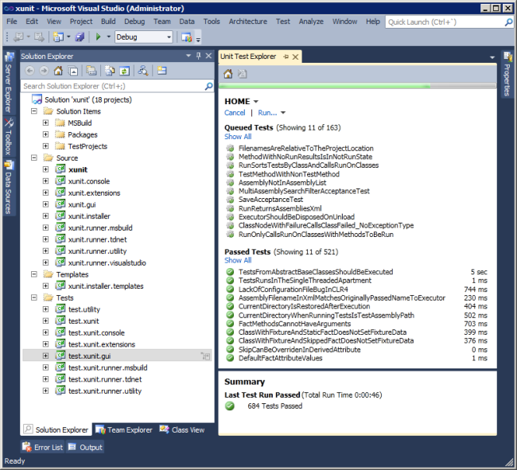The height and width of the screenshot is (470, 517).
Task: Click Solution Explorer's Forward arrow icon
Action: pyautogui.click(x=44, y=71)
